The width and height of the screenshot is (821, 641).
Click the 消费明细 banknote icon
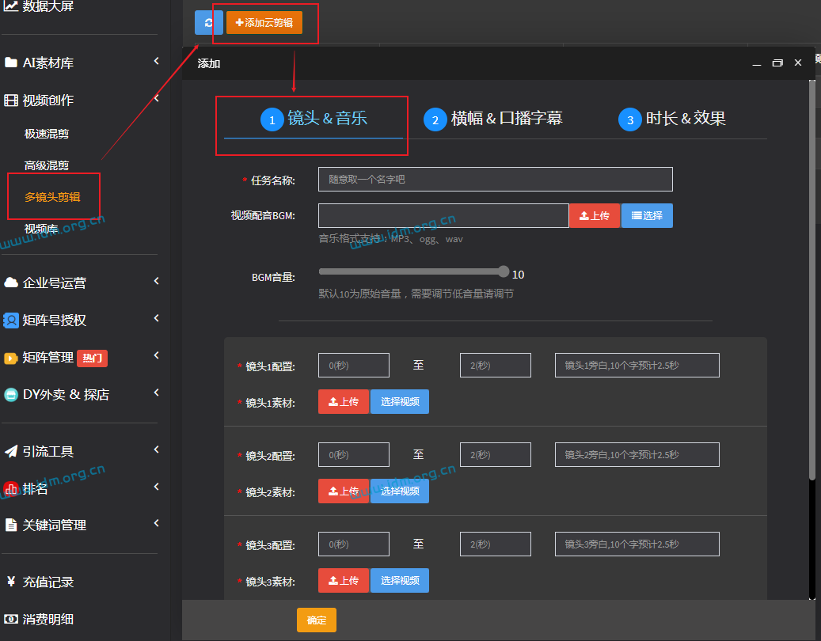point(11,619)
